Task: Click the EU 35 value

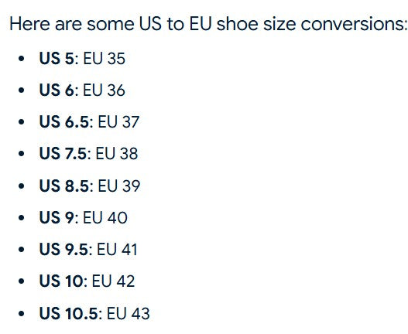Action: pyautogui.click(x=104, y=58)
